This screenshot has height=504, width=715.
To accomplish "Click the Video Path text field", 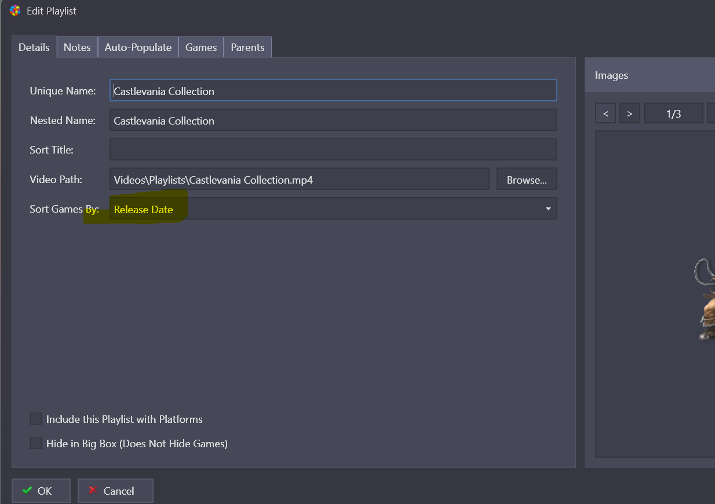I will [300, 179].
